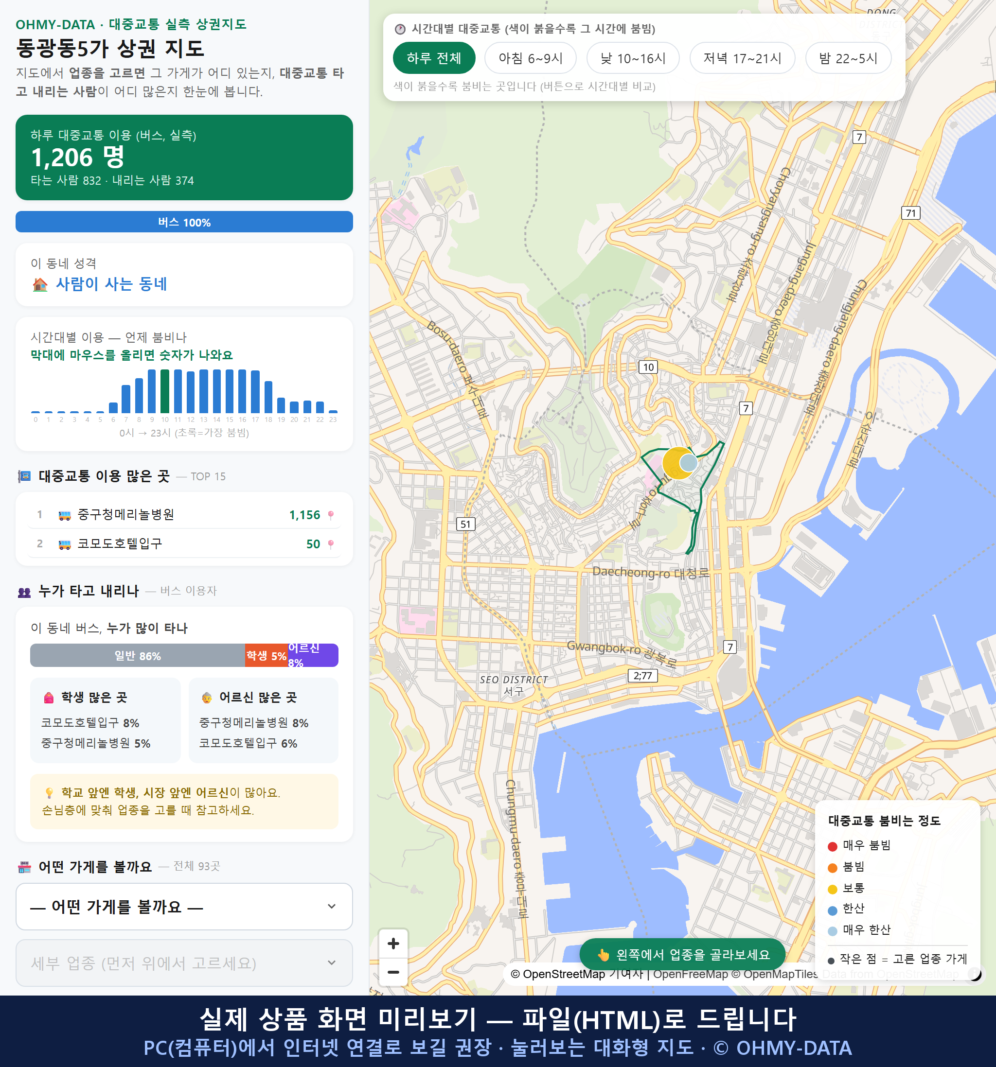Click the orange 붐빔 legend dot
This screenshot has height=1067, width=996.
[x=832, y=868]
